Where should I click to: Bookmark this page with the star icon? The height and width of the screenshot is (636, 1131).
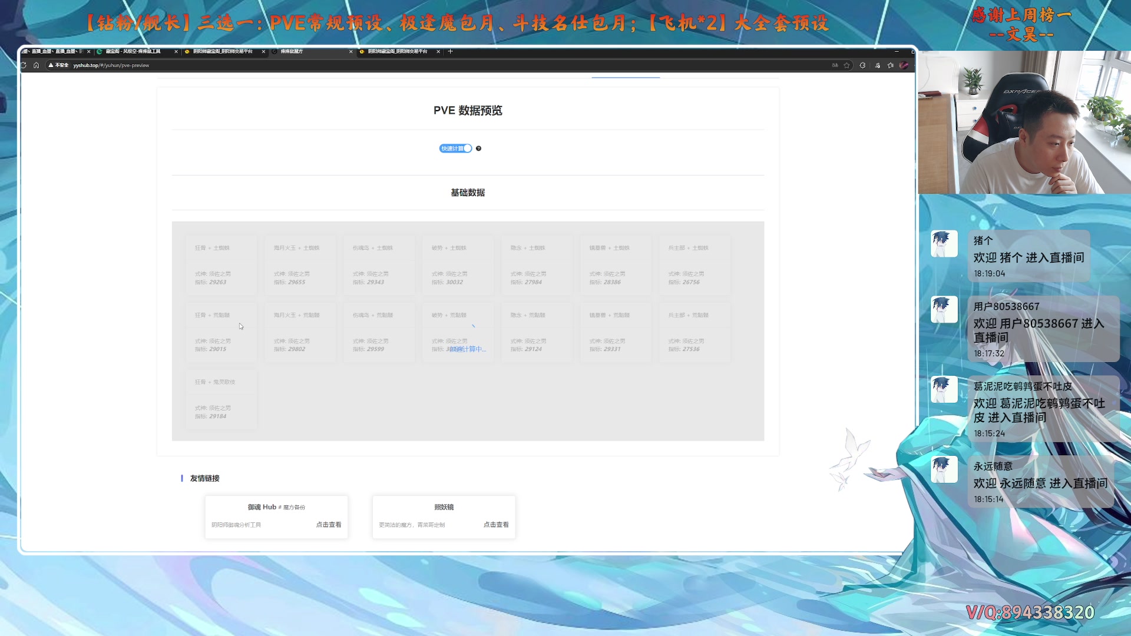(x=846, y=65)
